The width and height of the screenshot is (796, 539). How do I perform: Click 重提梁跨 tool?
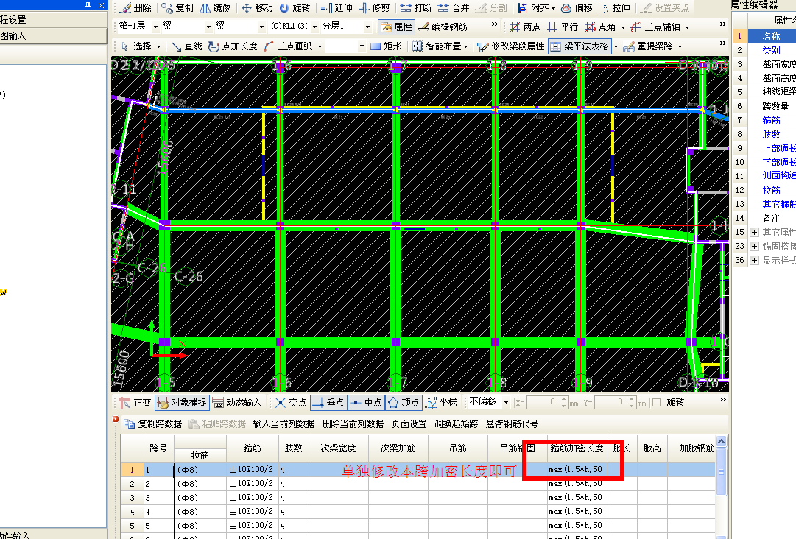tap(647, 46)
